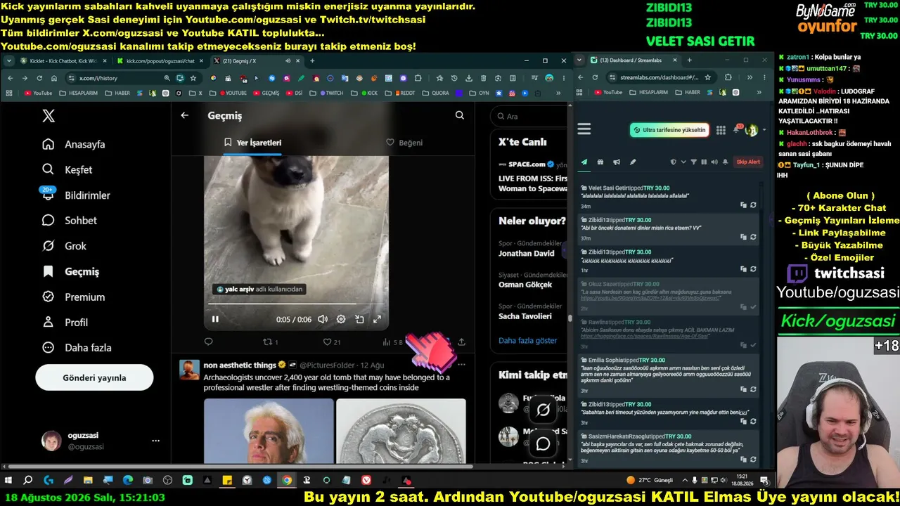
Task: Bookmark the x.com page with the star
Action: pyautogui.click(x=193, y=78)
